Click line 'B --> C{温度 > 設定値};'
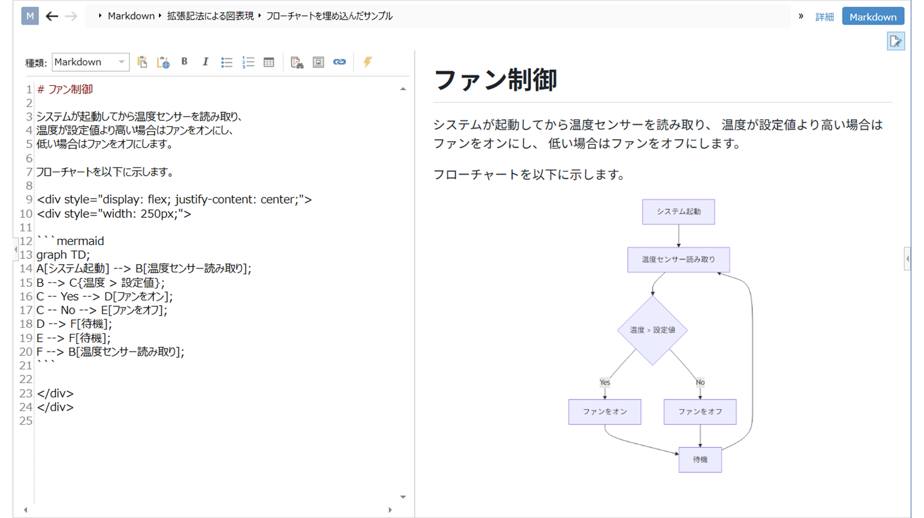This screenshot has height=518, width=924. click(x=100, y=282)
